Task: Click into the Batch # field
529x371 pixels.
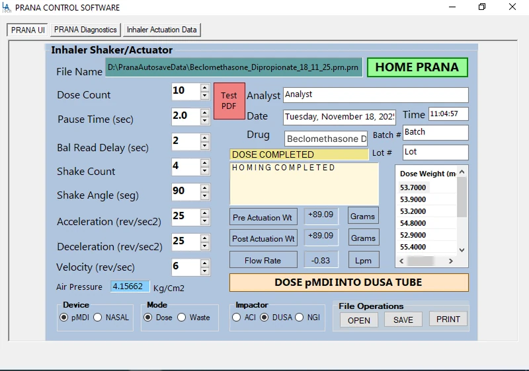Action: tap(435, 132)
